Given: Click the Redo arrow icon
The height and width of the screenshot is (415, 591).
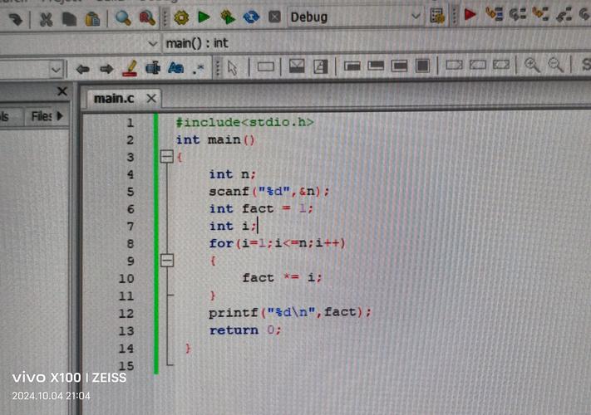Looking at the screenshot, I should [15, 19].
